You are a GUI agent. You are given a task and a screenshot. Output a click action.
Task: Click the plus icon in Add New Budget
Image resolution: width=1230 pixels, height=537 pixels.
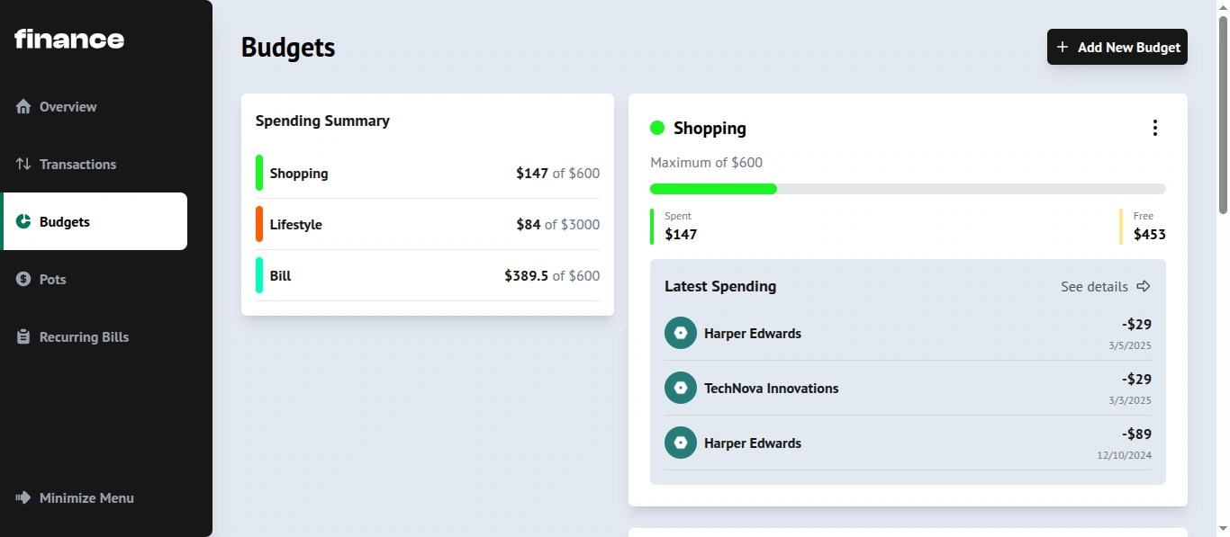point(1063,47)
